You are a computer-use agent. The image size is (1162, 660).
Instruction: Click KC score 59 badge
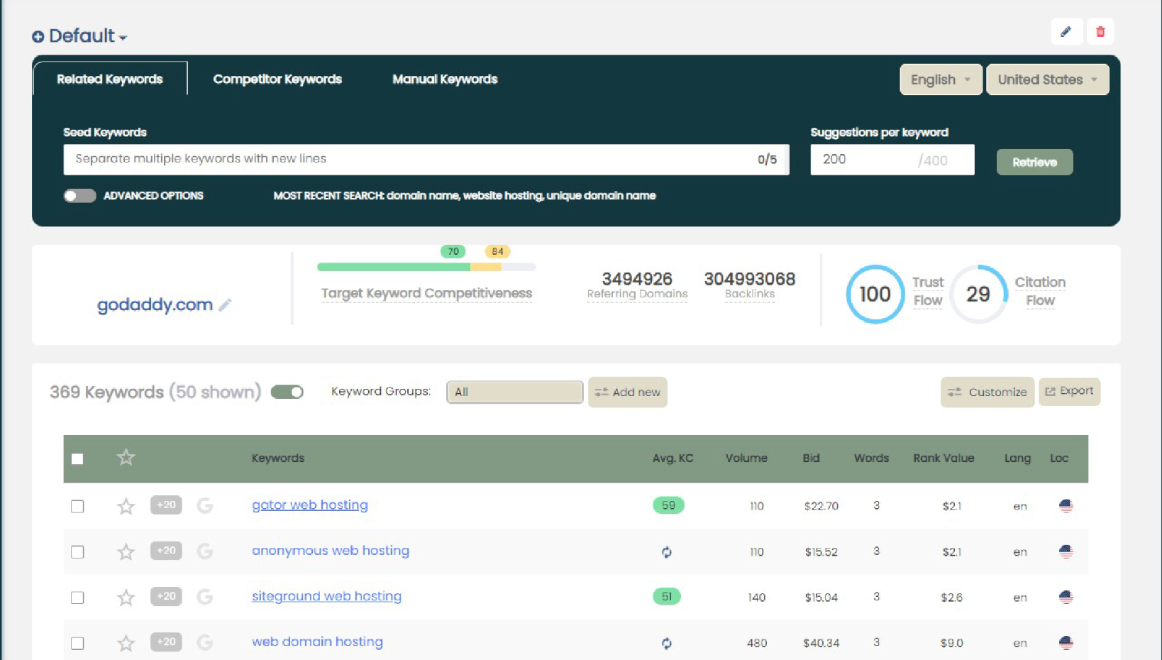pos(668,505)
